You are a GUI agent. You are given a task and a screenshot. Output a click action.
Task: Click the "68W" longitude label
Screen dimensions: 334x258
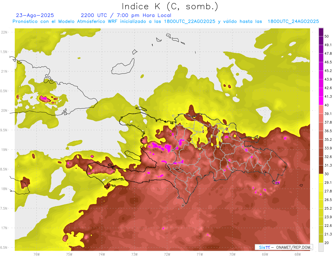[x=298, y=254]
